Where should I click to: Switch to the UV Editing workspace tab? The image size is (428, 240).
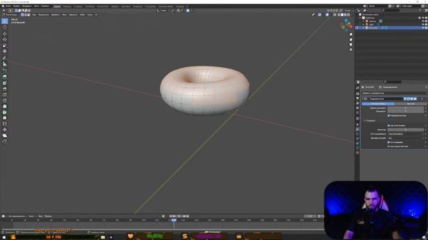point(90,6)
